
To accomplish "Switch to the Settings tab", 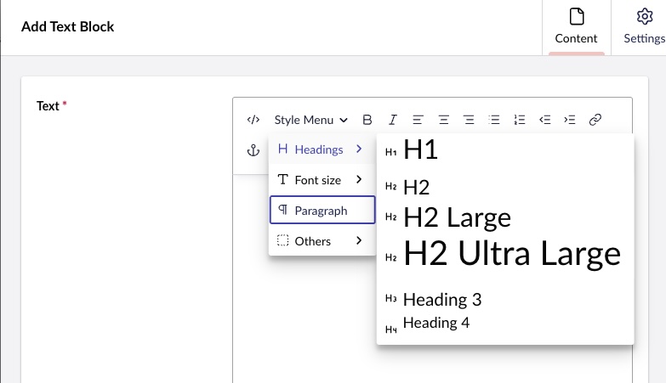I will 644,27.
